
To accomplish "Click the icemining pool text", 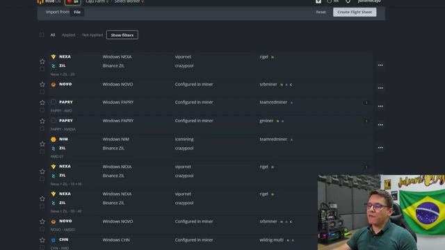I will (x=184, y=139).
